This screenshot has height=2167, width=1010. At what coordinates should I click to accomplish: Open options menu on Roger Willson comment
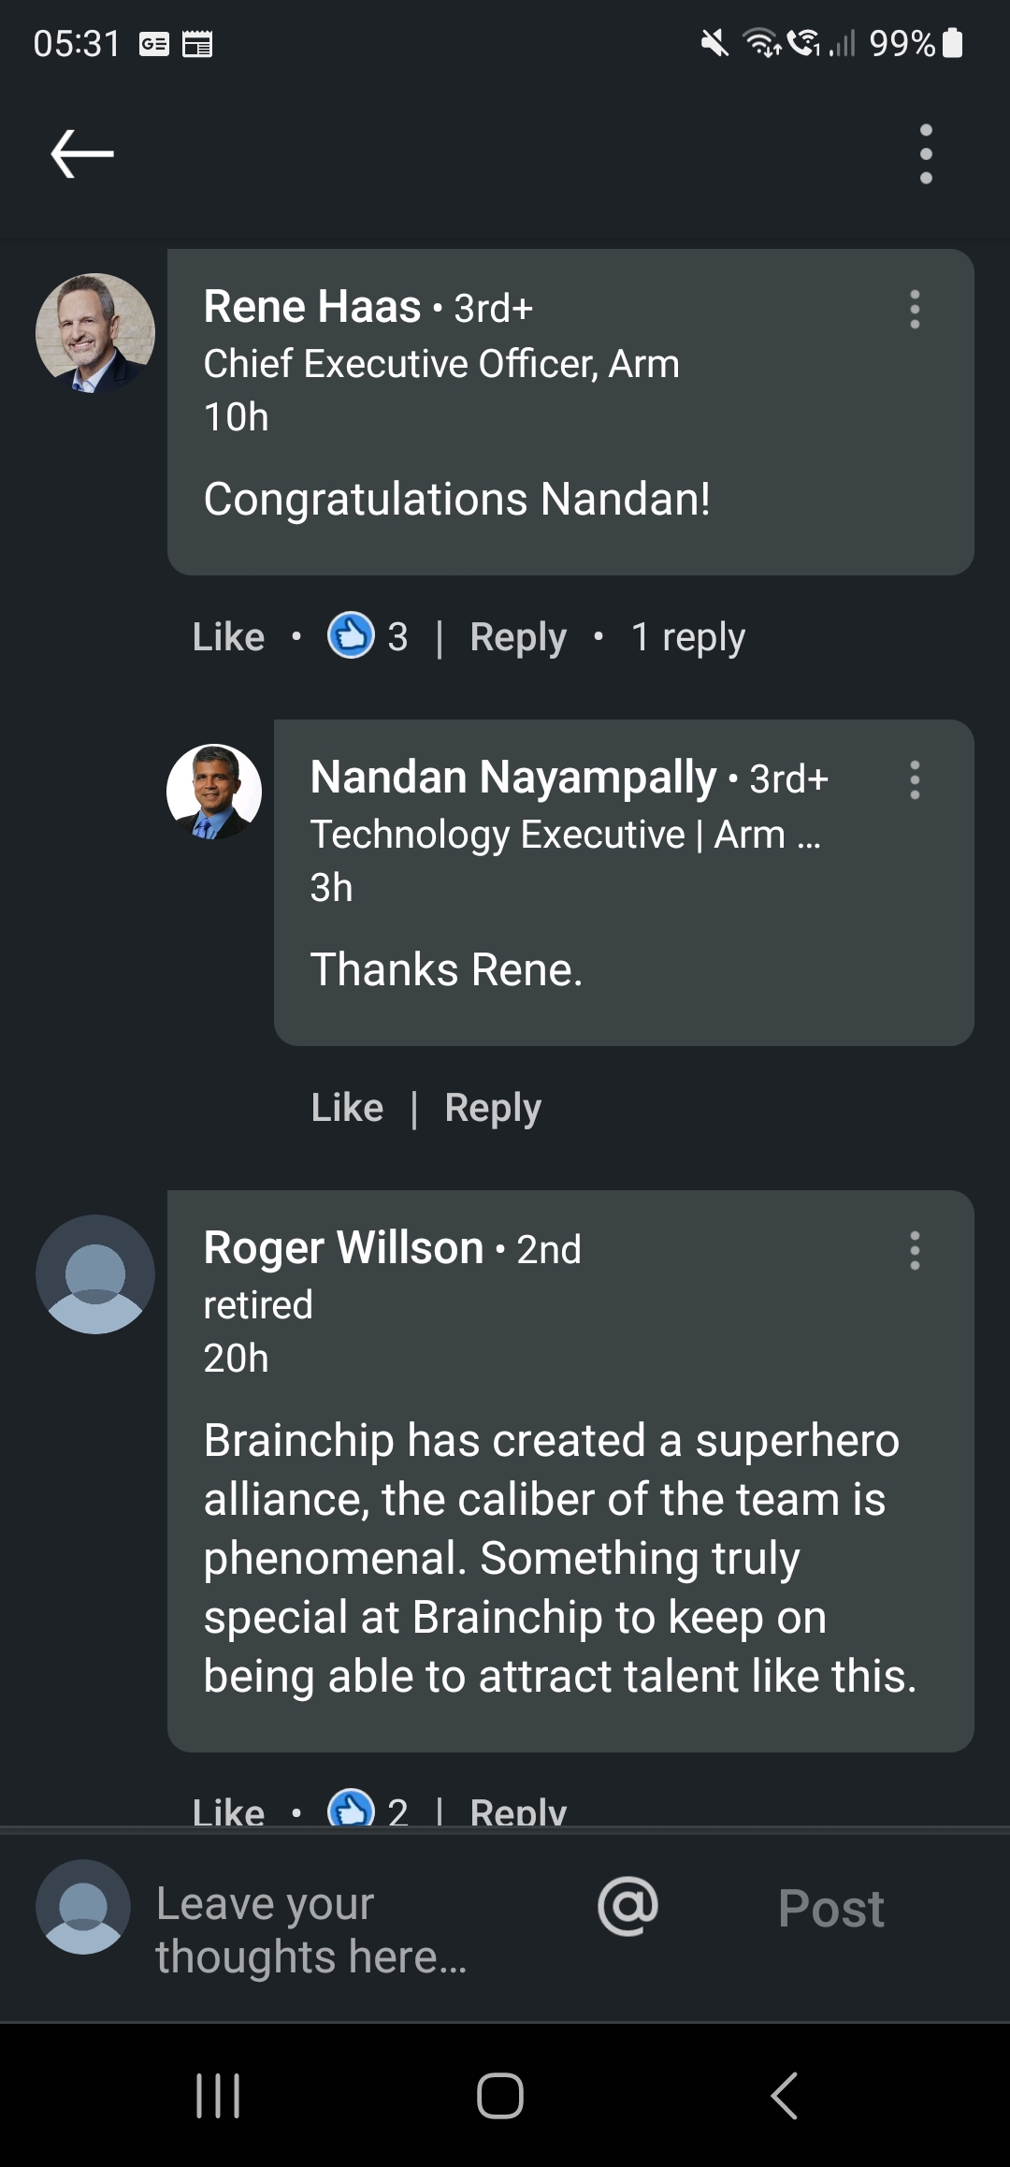click(915, 1251)
